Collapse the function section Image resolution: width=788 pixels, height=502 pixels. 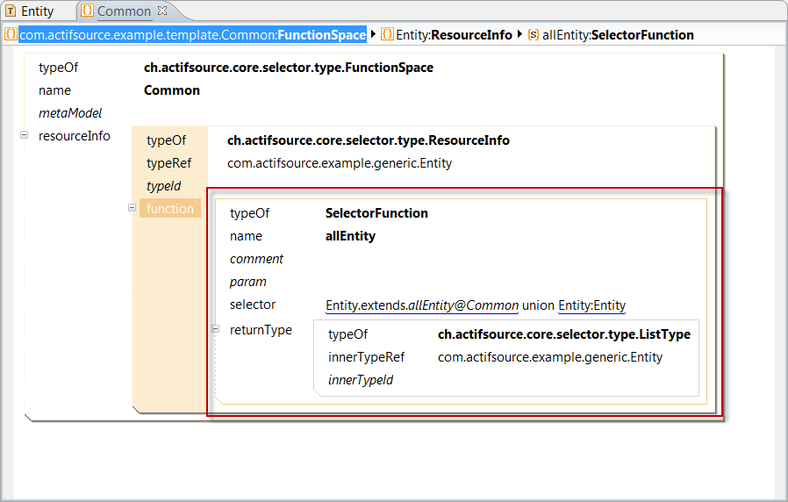[133, 208]
